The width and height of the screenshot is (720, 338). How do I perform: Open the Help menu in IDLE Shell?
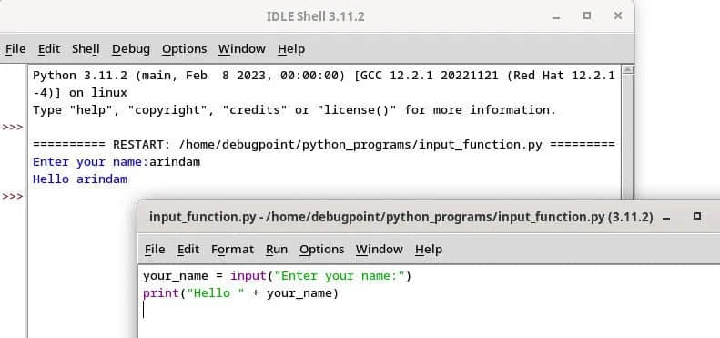(291, 49)
